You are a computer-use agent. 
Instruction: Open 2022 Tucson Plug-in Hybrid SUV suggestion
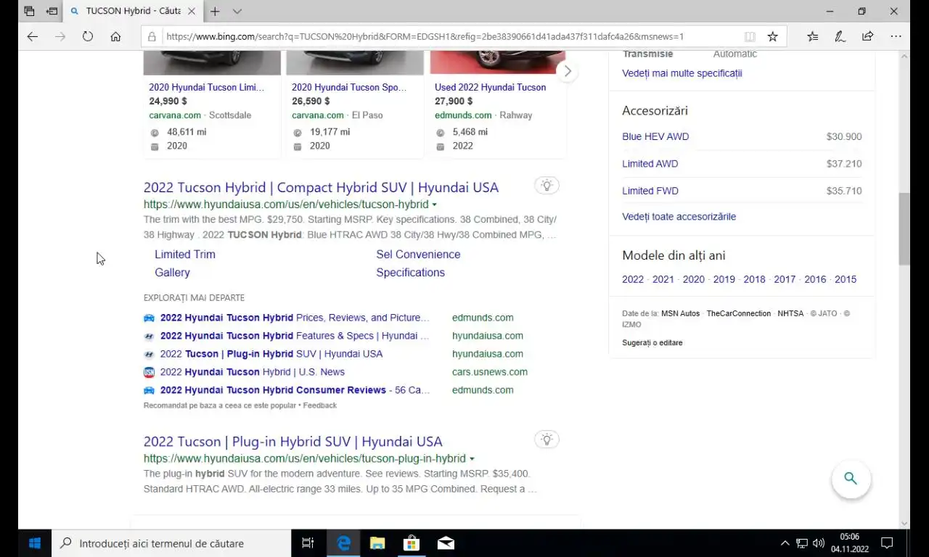pyautogui.click(x=271, y=354)
